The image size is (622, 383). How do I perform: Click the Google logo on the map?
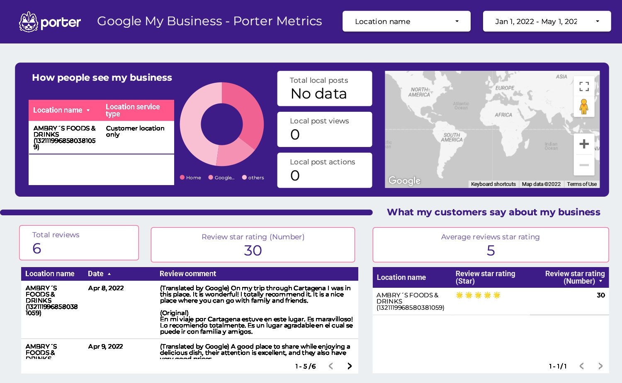(404, 181)
